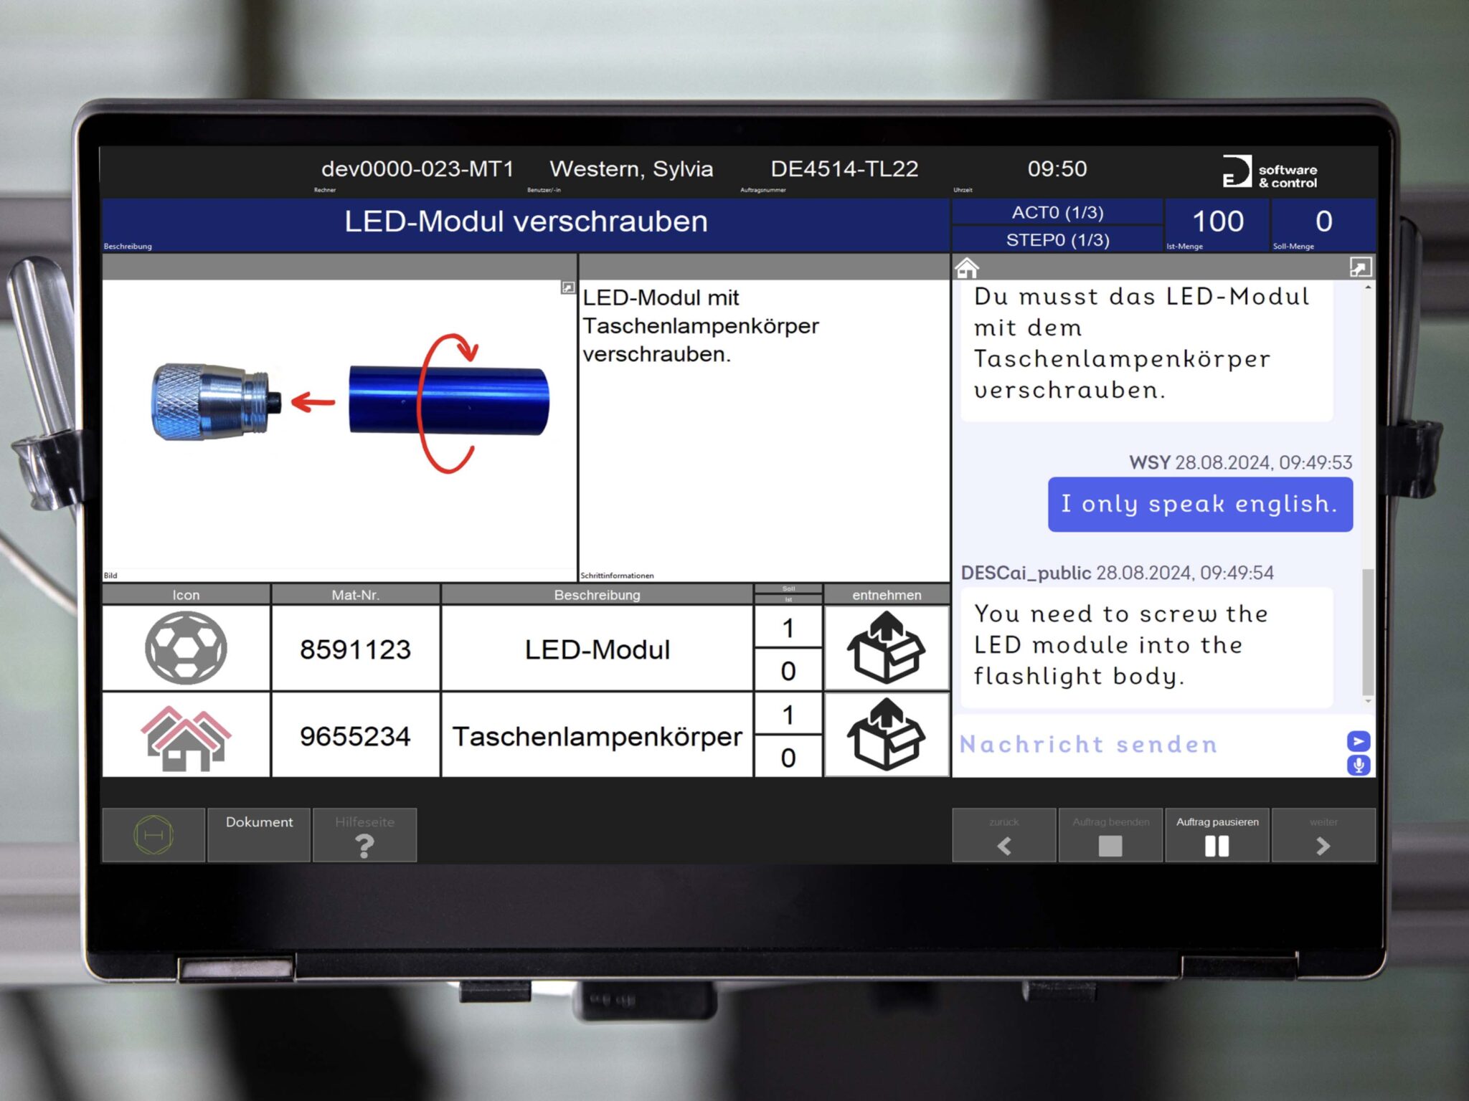This screenshot has height=1101, width=1469.
Task: Pause the order with Auftrag pausieren
Action: (1217, 834)
